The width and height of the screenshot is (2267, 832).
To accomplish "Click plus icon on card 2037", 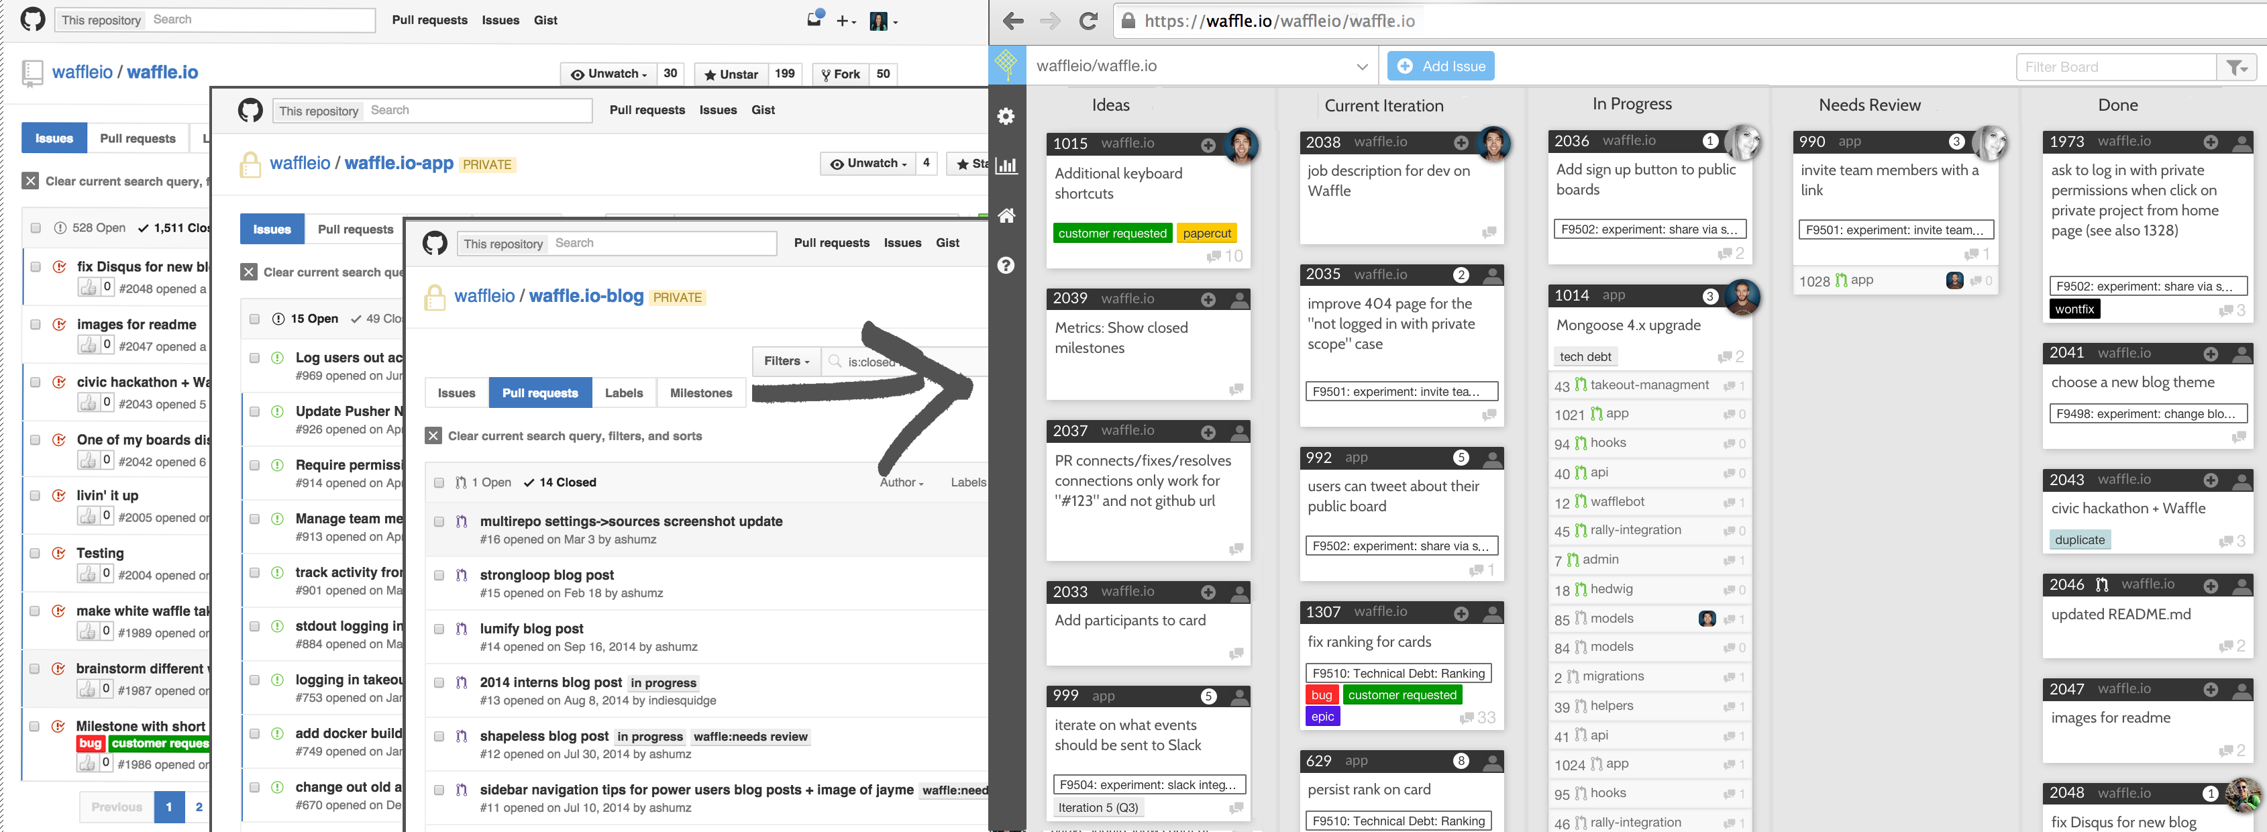I will coord(1208,432).
